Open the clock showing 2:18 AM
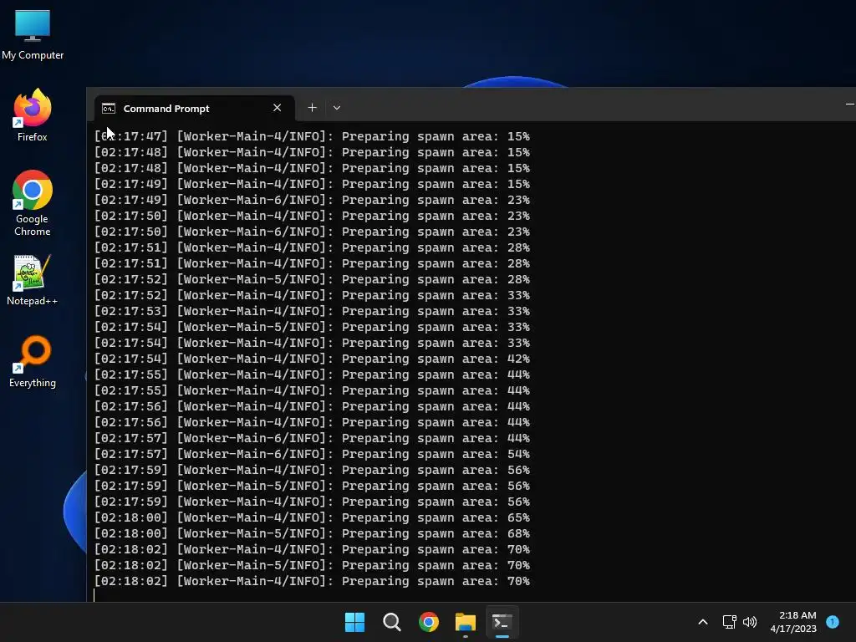The height and width of the screenshot is (642, 856). (793, 622)
